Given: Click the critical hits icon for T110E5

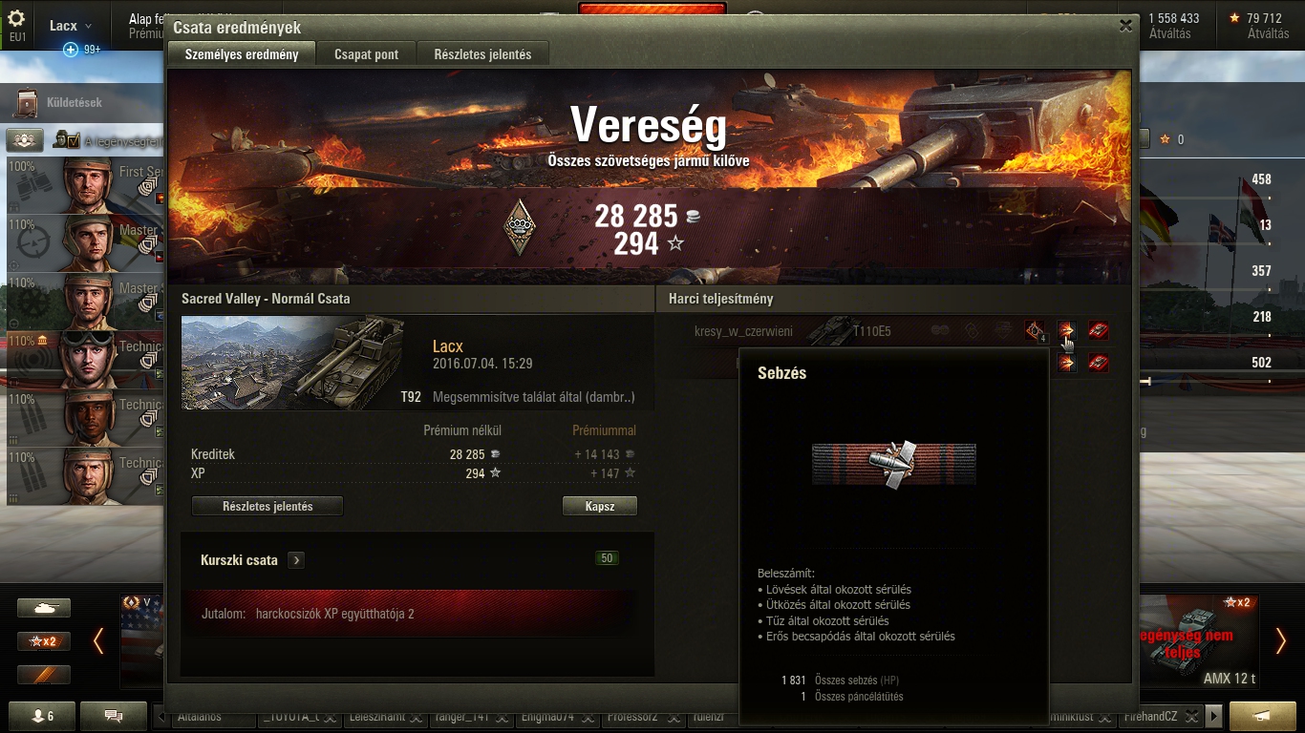Looking at the screenshot, I should [x=1035, y=331].
